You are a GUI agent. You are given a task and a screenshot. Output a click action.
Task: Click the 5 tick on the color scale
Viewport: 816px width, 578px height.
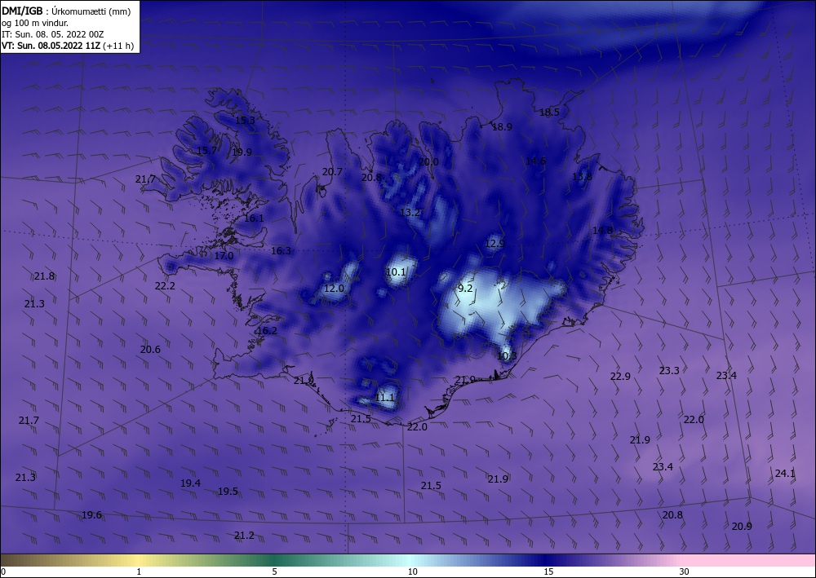[x=274, y=571]
